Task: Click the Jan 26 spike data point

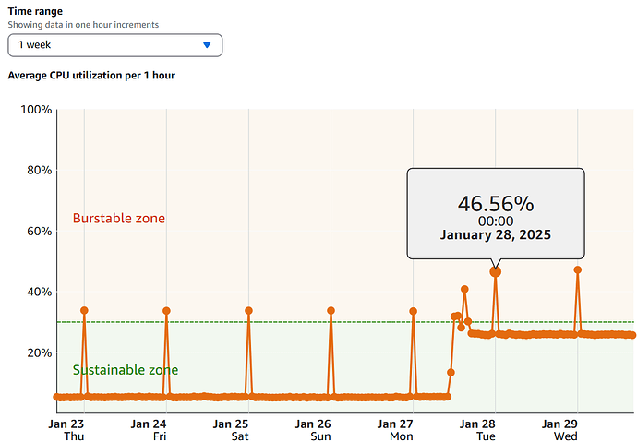Action: 331,310
